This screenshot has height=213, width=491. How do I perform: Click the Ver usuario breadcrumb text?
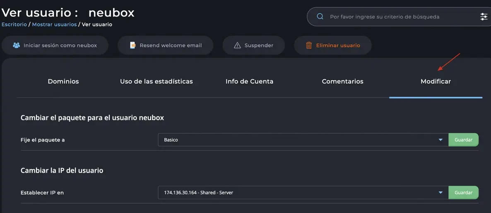pyautogui.click(x=97, y=24)
